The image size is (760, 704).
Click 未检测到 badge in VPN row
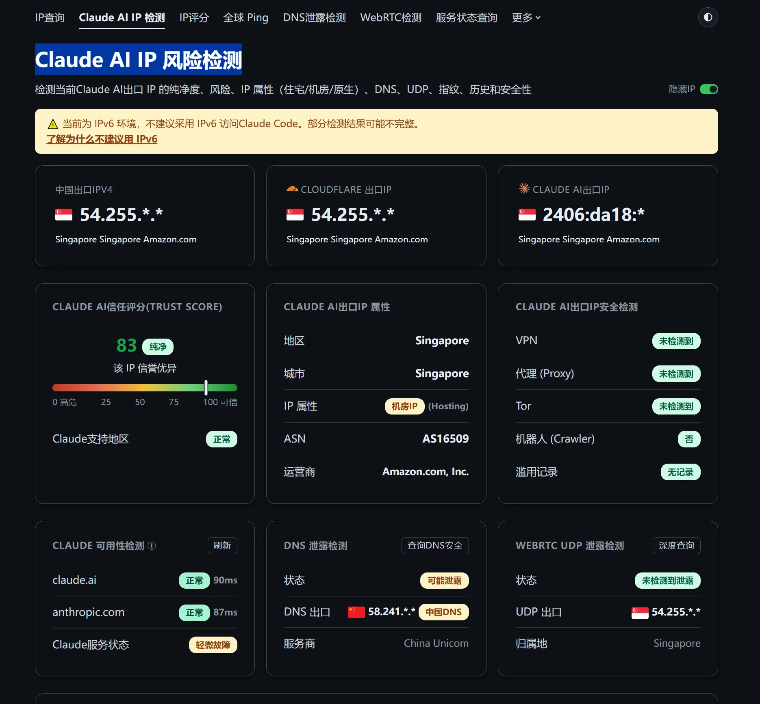coord(676,341)
